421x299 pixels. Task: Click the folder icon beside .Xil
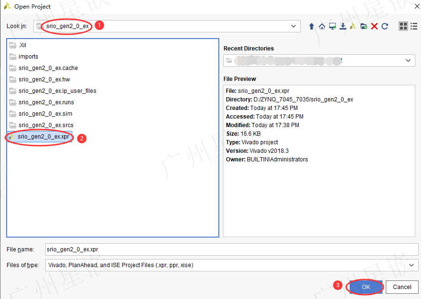tap(13, 45)
